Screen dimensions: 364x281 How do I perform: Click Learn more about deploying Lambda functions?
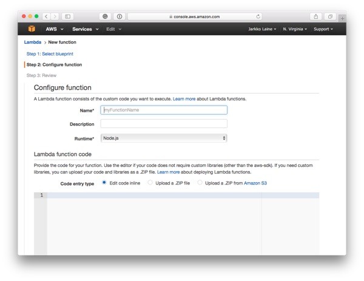(x=168, y=172)
